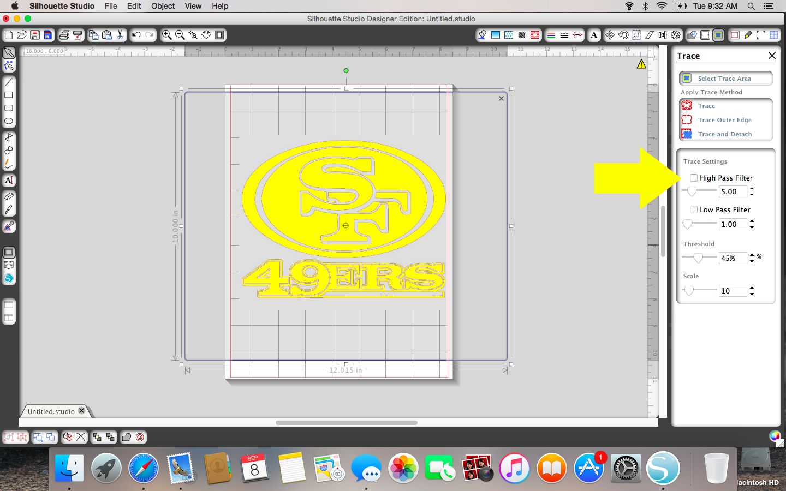Increase High Pass Filter value stepper

tap(752, 189)
